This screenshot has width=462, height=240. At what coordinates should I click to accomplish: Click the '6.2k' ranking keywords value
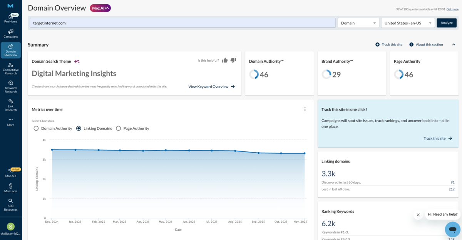coord(328,223)
